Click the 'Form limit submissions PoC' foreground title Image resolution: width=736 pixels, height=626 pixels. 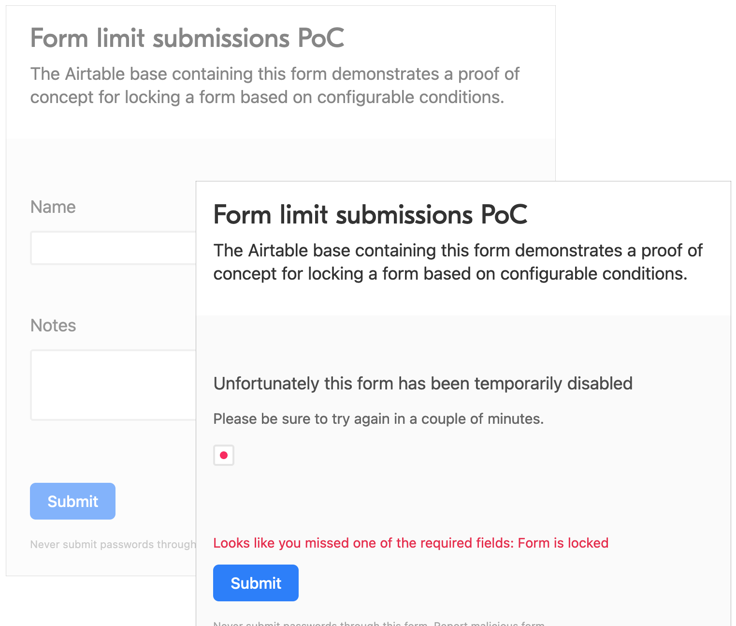pos(370,215)
